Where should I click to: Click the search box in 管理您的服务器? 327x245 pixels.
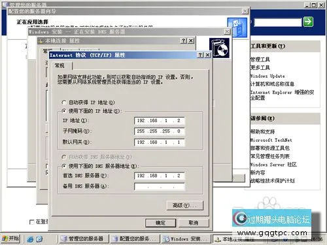click(277, 22)
